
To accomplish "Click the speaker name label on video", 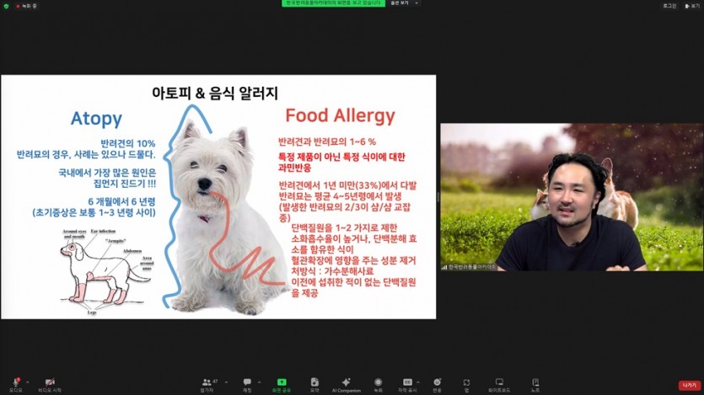I will point(469,267).
